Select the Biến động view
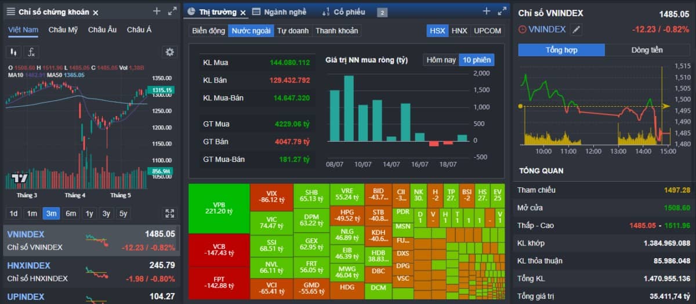Image resolution: width=696 pixels, height=304 pixels. pyautogui.click(x=208, y=31)
